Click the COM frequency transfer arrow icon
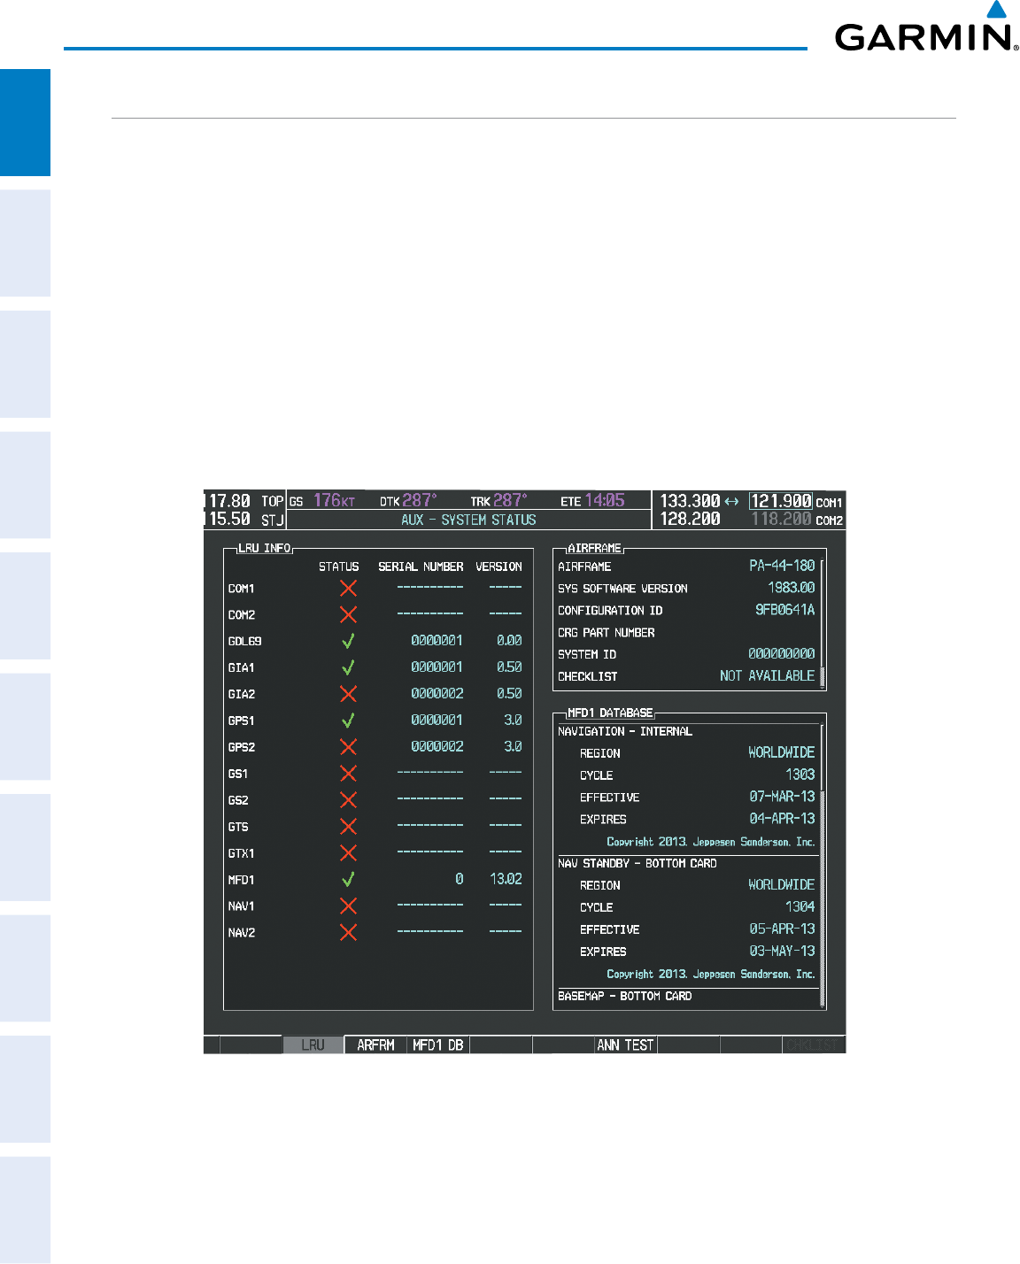The image size is (1020, 1264). pyautogui.click(x=731, y=502)
